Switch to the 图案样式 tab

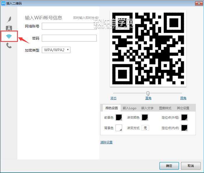tap(165, 108)
